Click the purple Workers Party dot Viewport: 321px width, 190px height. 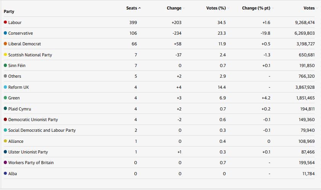coord(5,163)
